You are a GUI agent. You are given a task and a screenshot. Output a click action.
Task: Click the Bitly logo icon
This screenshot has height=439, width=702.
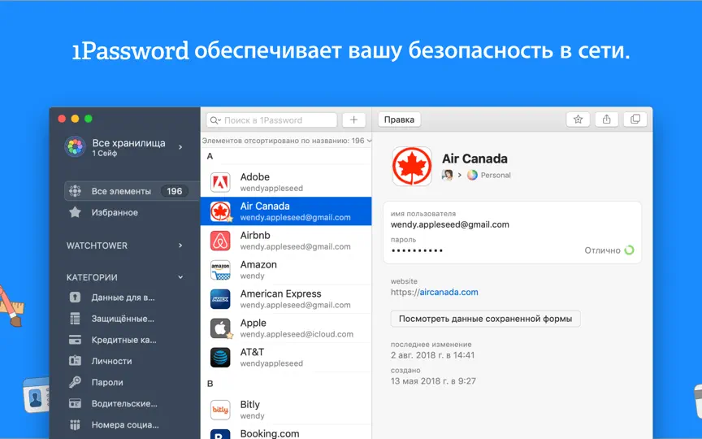click(220, 410)
